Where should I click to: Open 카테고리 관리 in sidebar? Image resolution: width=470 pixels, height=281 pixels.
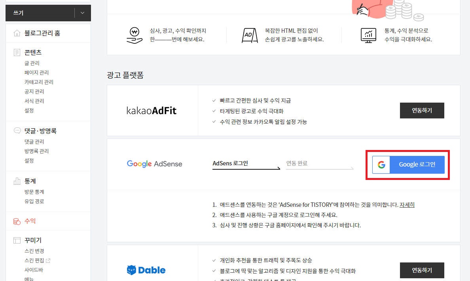tap(39, 82)
